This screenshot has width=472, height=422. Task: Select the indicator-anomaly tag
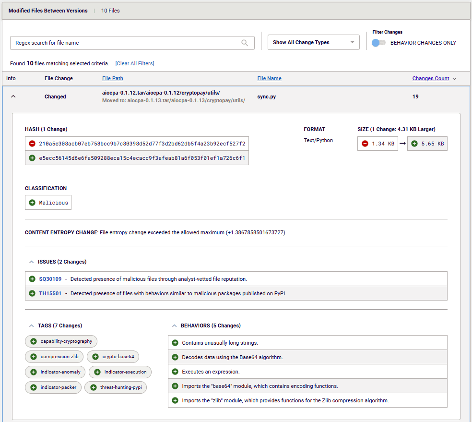click(x=55, y=372)
